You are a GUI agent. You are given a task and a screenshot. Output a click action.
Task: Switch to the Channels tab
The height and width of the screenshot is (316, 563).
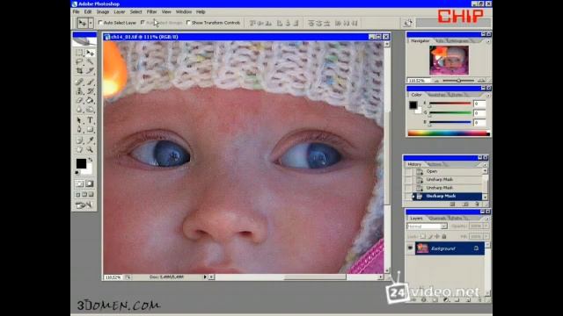click(x=437, y=219)
